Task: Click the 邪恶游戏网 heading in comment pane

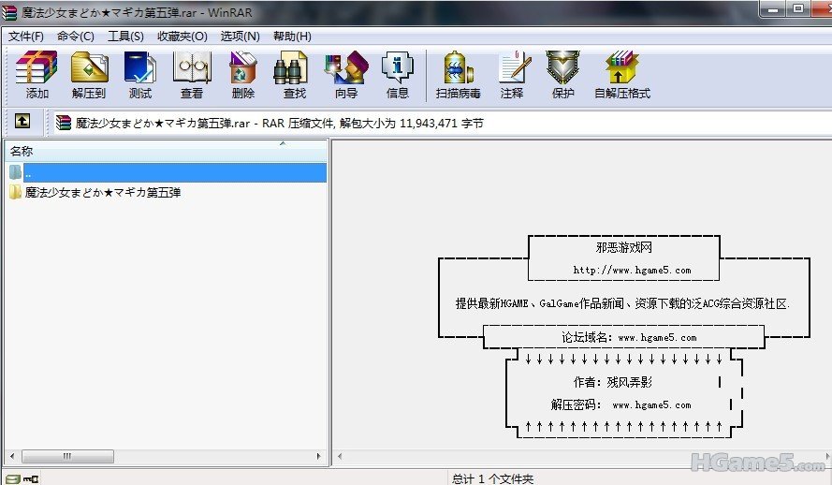Action: (624, 247)
